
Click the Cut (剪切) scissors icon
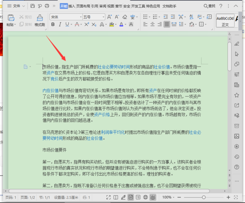pos(21,17)
